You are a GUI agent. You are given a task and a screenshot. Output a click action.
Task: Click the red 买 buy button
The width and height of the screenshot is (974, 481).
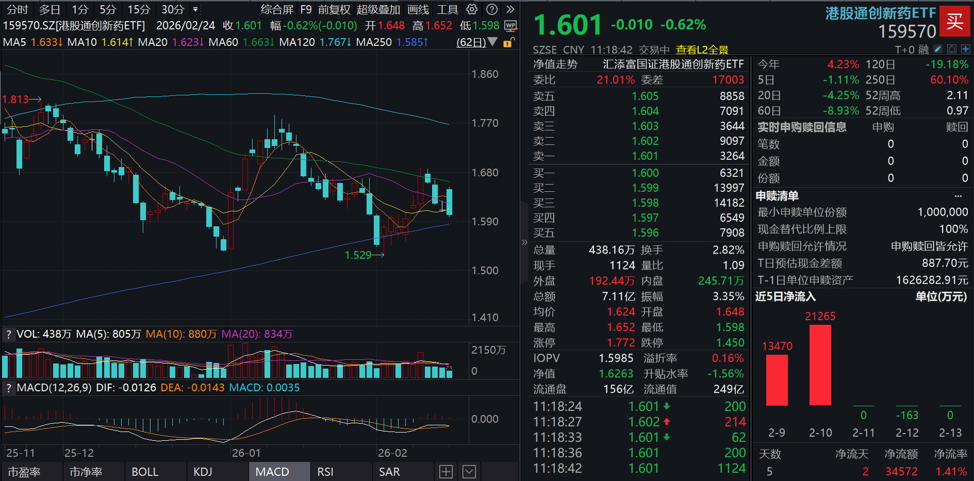pyautogui.click(x=955, y=22)
